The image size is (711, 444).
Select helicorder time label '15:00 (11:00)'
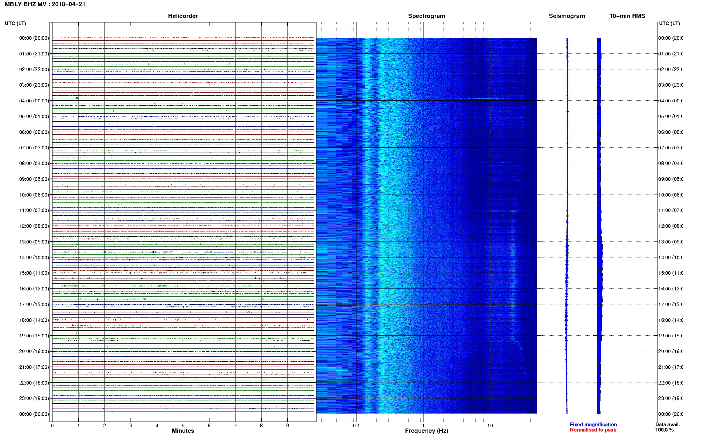(34, 273)
